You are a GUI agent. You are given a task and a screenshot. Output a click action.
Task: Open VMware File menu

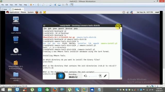click(3, 5)
